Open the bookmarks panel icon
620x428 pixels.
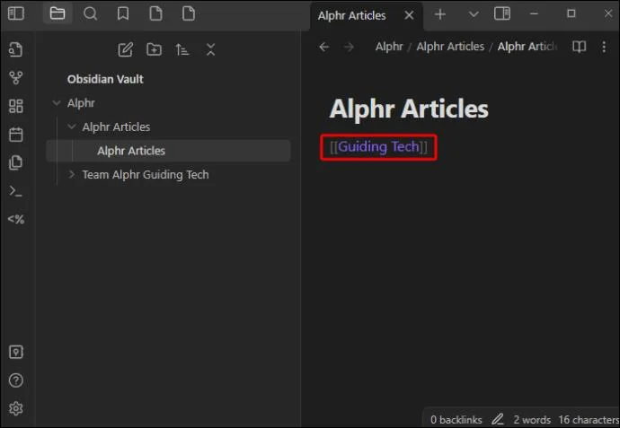click(123, 13)
